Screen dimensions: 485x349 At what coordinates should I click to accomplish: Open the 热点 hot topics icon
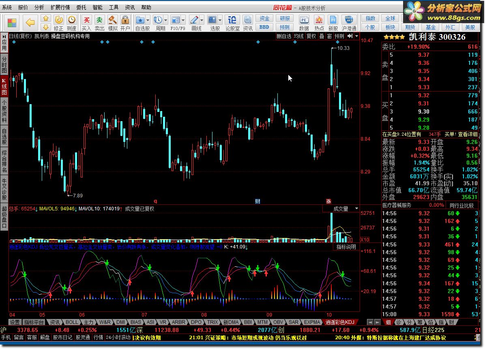[x=319, y=20]
